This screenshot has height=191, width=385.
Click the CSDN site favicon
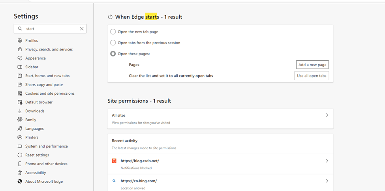click(114, 161)
